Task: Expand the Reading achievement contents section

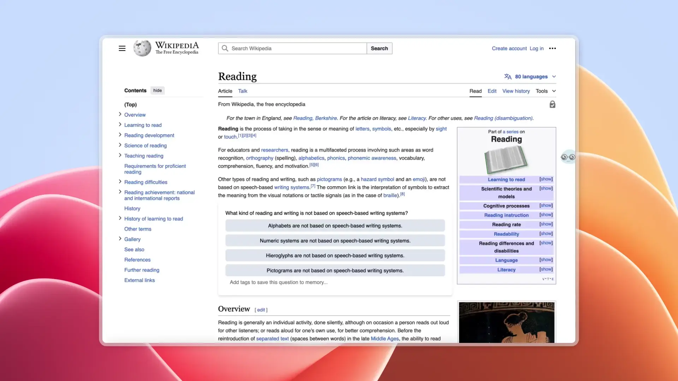Action: tap(120, 192)
